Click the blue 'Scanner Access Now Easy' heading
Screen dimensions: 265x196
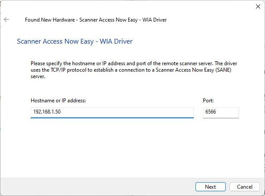point(55,41)
